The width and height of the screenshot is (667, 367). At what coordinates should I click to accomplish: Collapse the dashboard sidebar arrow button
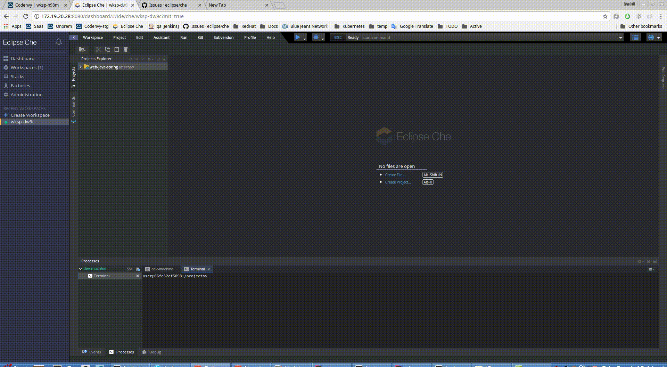tap(74, 37)
